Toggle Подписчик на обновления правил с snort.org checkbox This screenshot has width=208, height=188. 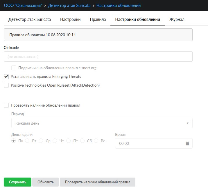pyautogui.click(x=14, y=68)
